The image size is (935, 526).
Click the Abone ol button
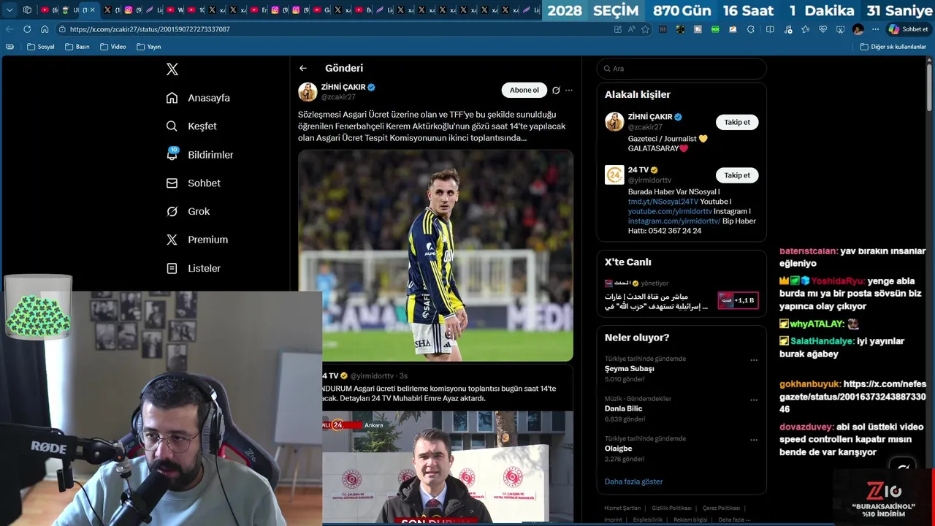524,90
